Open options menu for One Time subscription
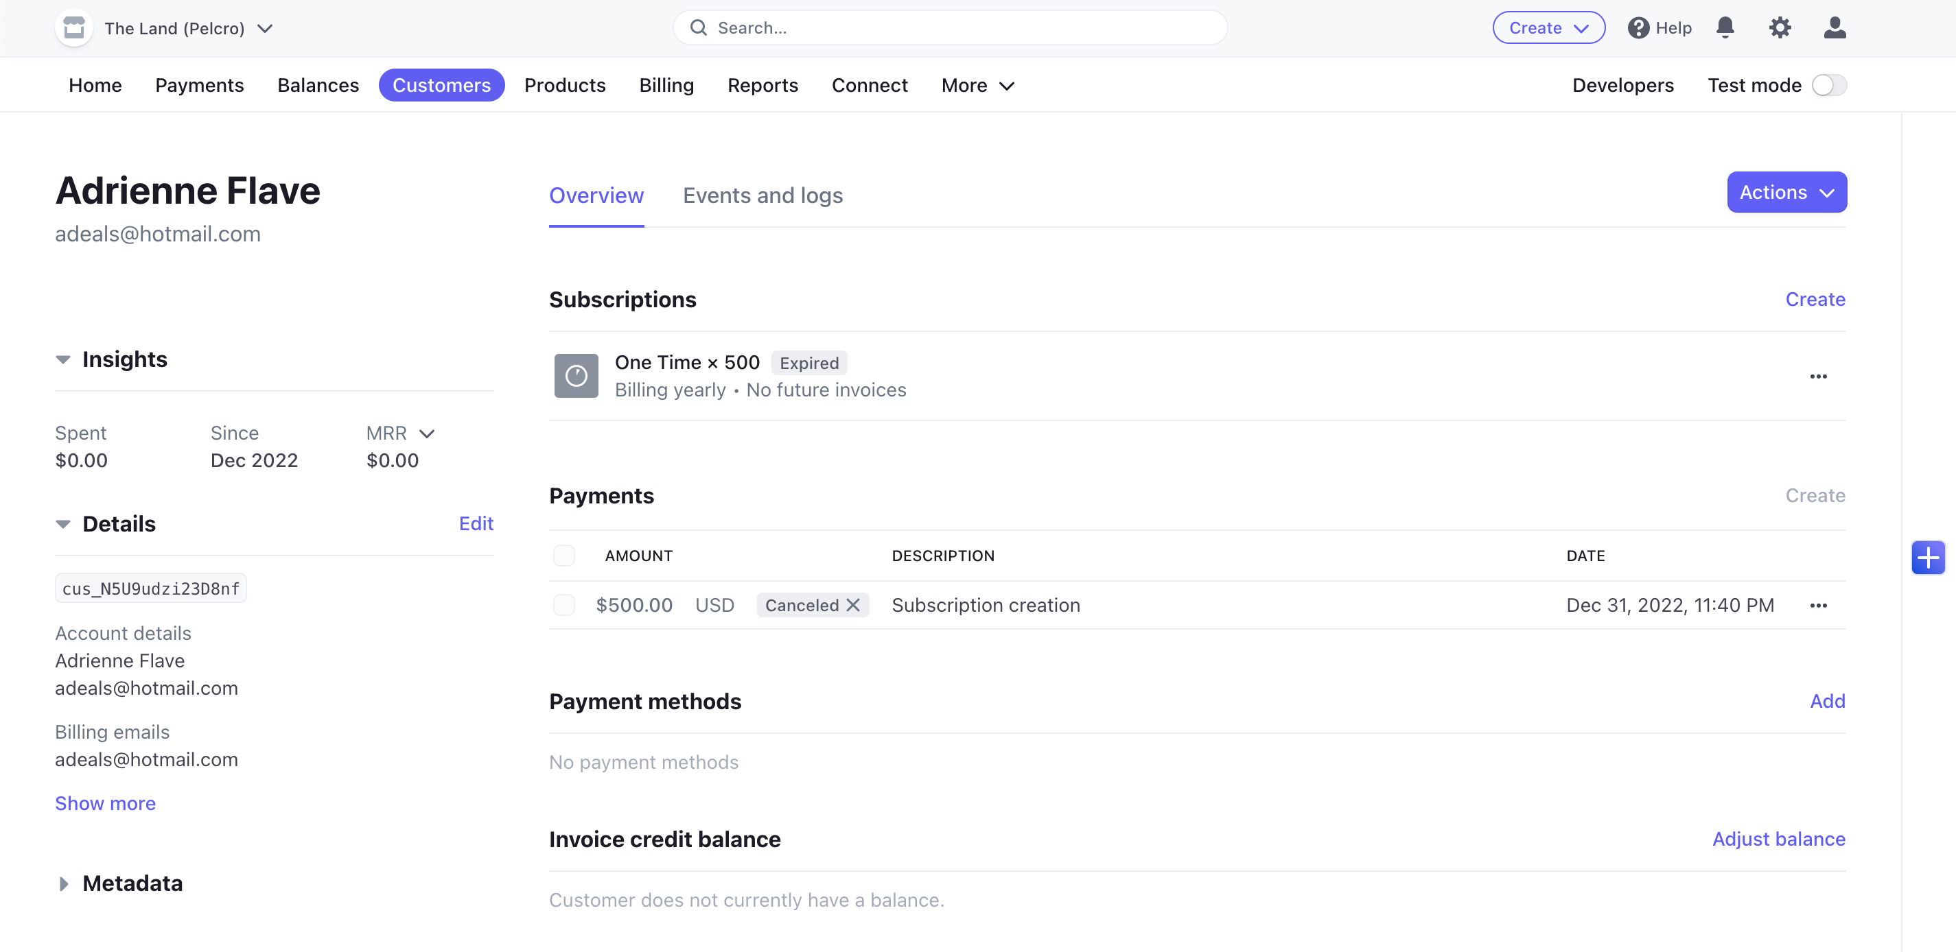Screen dimensions: 1956x952 pyautogui.click(x=1818, y=377)
